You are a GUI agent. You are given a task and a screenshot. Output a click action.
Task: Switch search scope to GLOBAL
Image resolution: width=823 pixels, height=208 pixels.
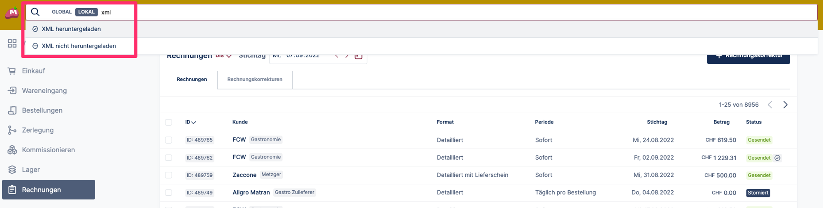[62, 12]
